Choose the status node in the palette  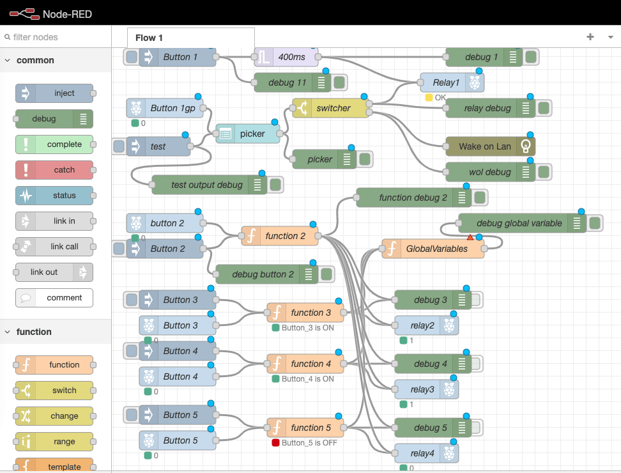click(54, 196)
